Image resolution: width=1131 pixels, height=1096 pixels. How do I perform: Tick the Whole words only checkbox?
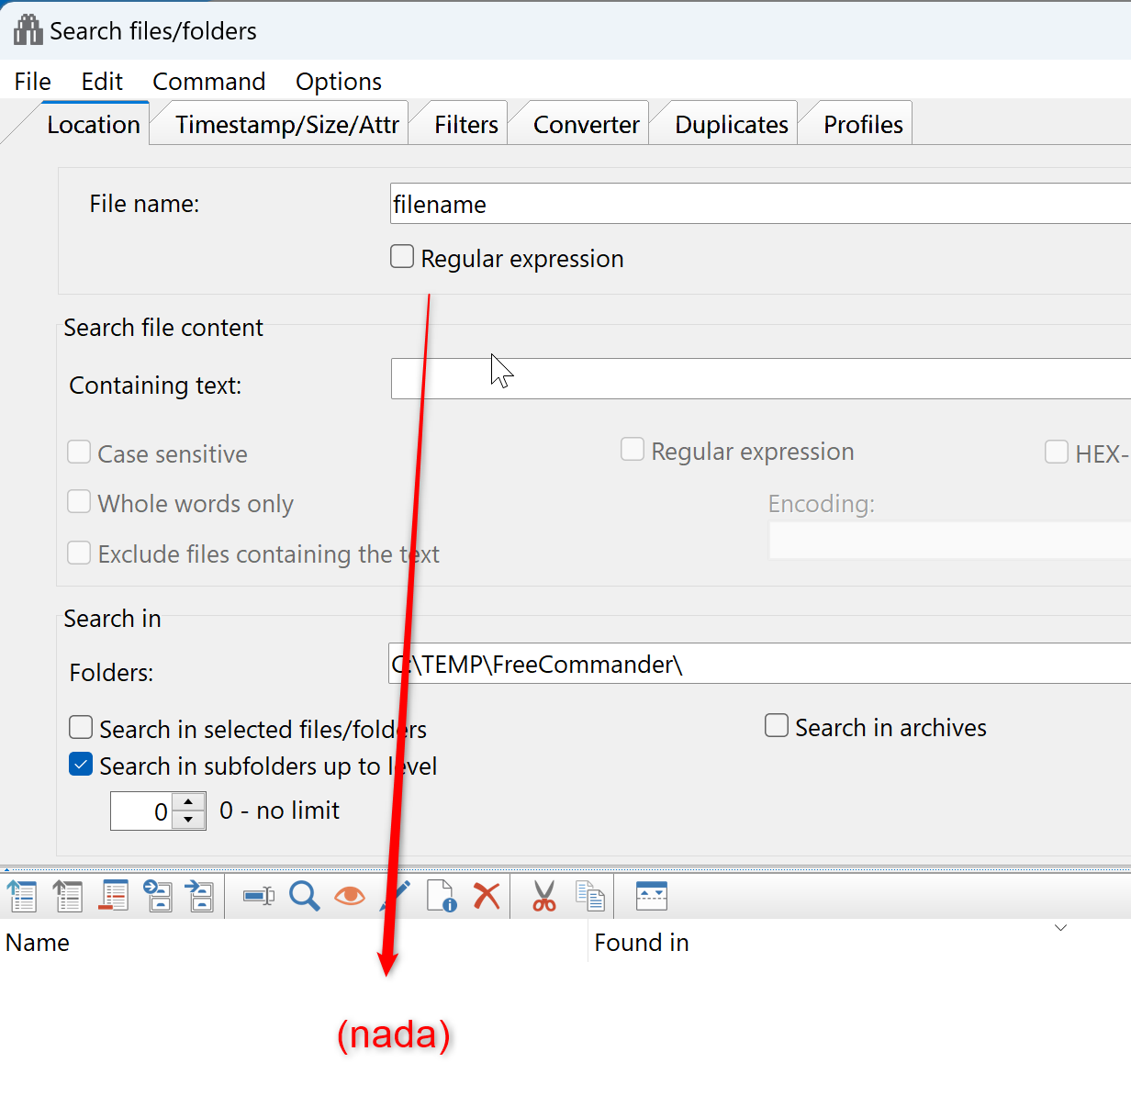coord(79,501)
